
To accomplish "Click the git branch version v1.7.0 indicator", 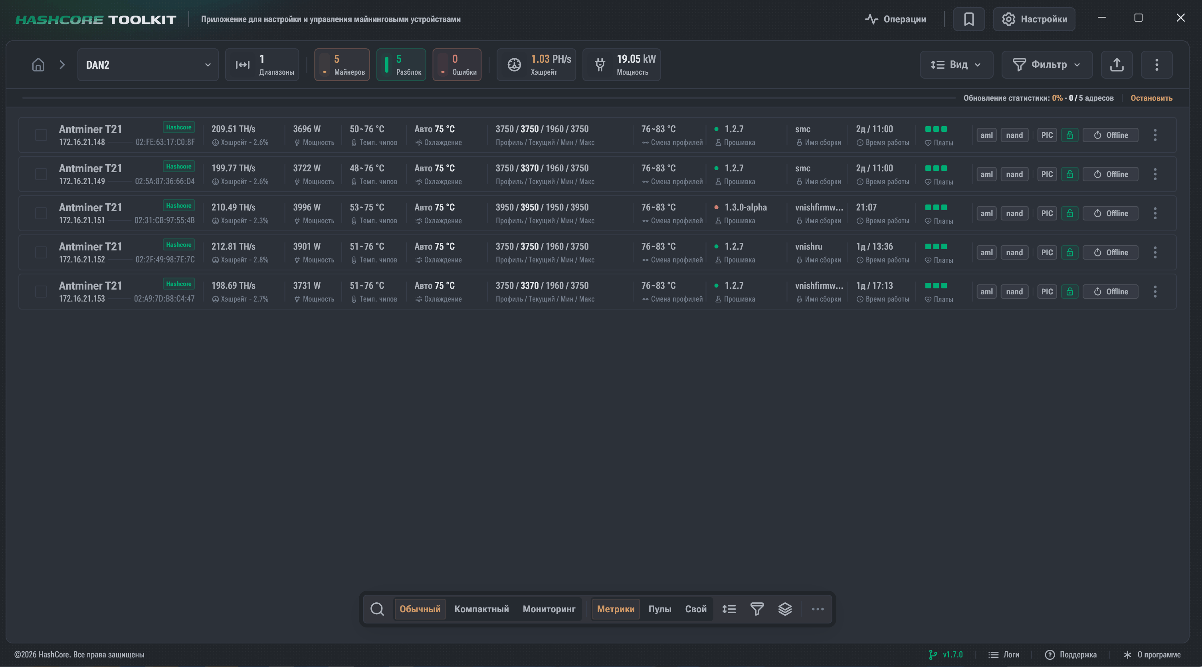I will click(945, 654).
